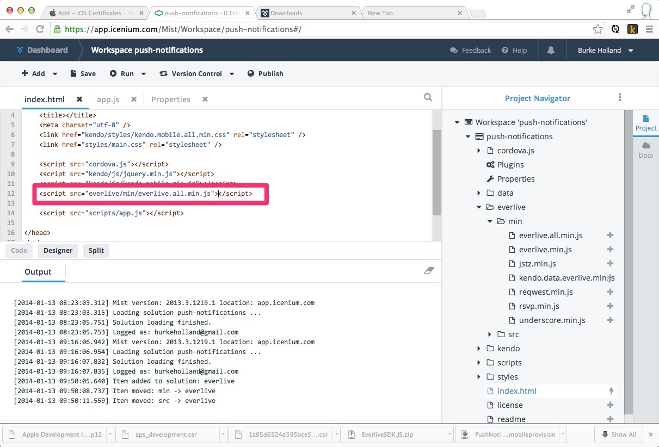Image resolution: width=659 pixels, height=447 pixels.
Task: Collapse the everlive folder
Action: point(479,207)
